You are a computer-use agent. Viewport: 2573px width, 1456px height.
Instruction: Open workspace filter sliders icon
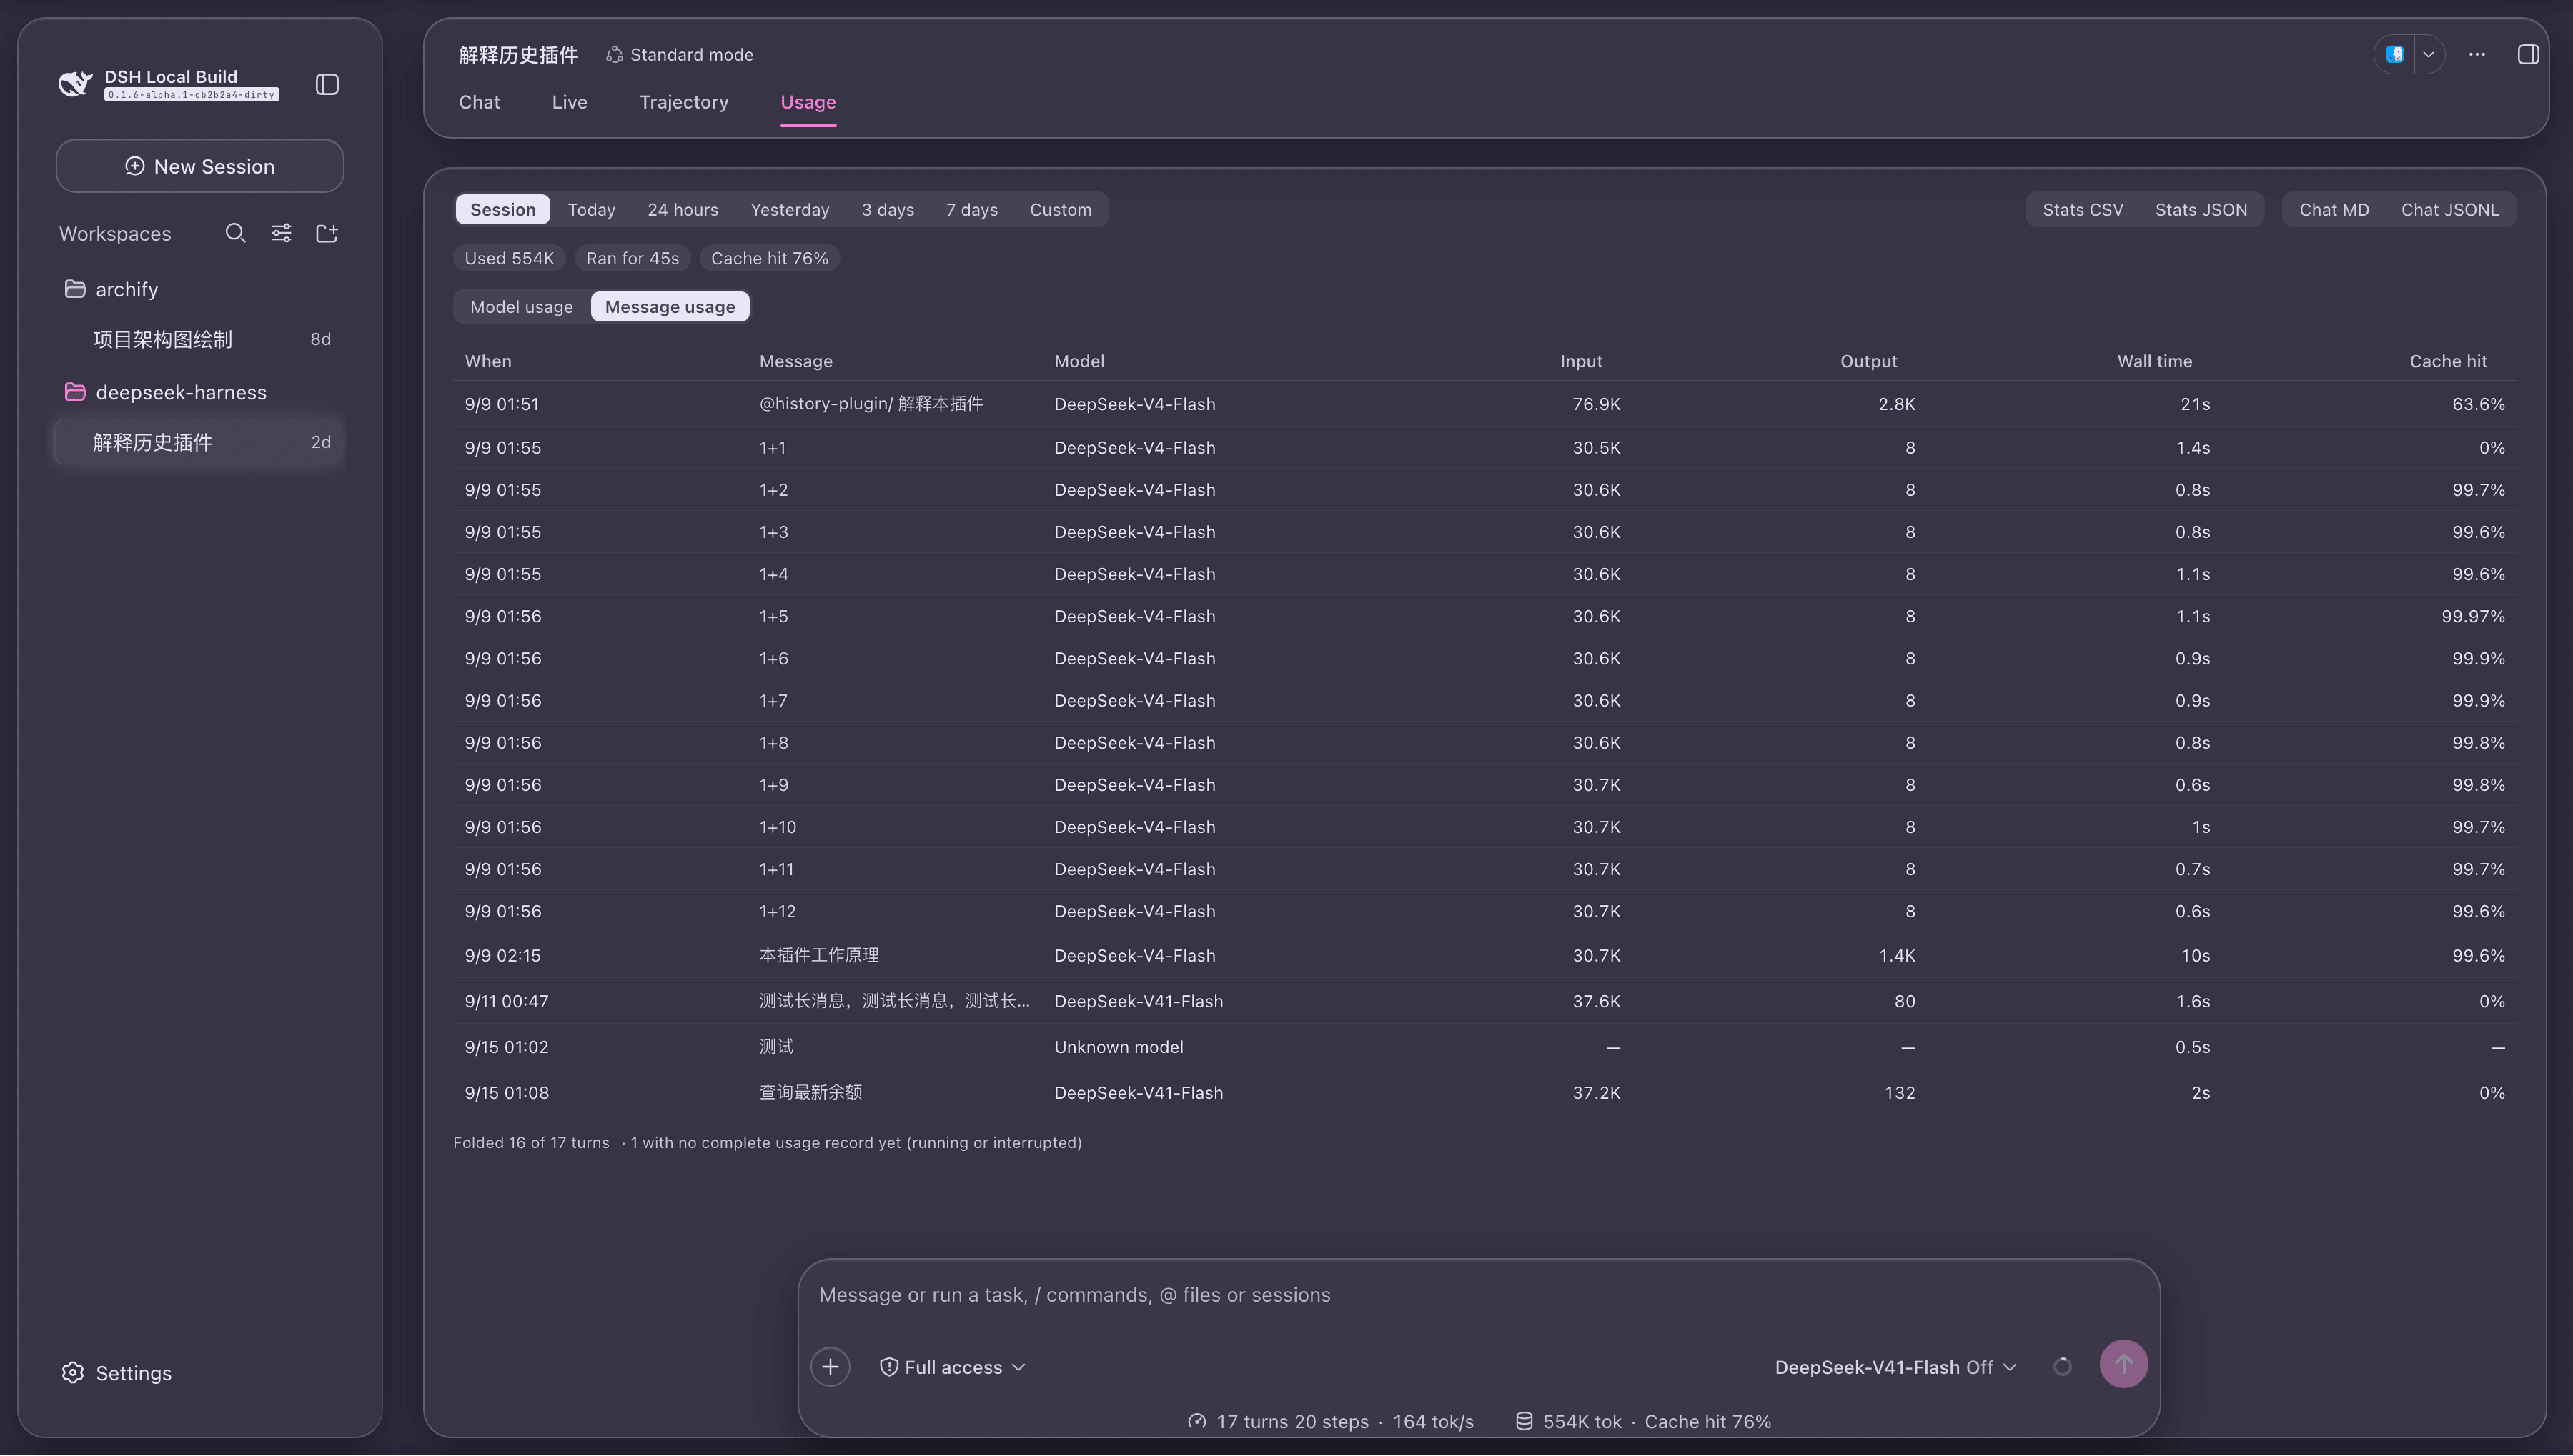(x=281, y=233)
